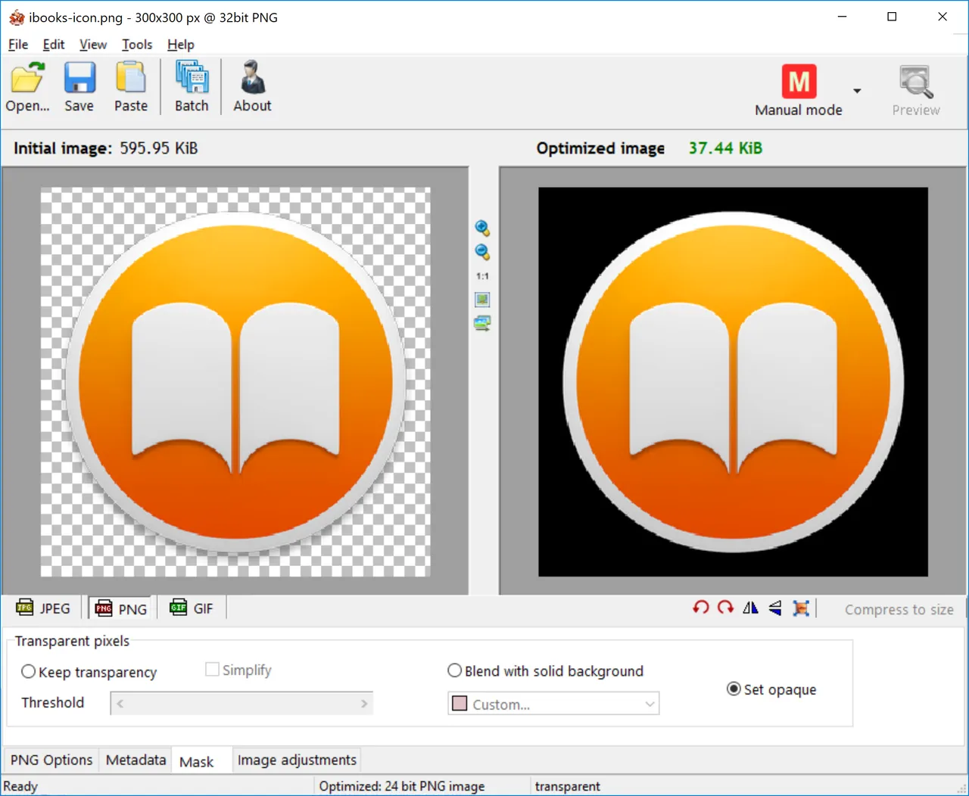Click the Open folder icon

(x=27, y=78)
